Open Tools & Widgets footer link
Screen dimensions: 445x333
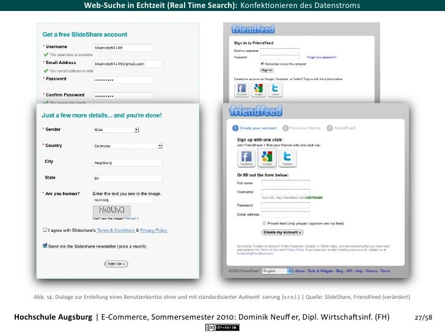pyautogui.click(x=320, y=271)
